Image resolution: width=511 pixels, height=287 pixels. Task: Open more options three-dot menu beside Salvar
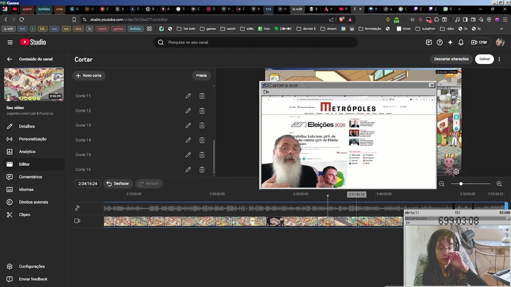[499, 59]
